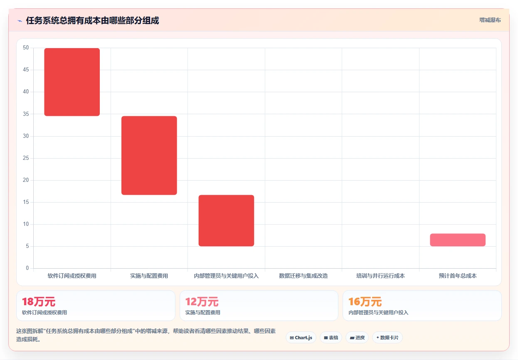This screenshot has width=518, height=360.
Task: Click the y-axis value 0
Action: click(x=27, y=268)
